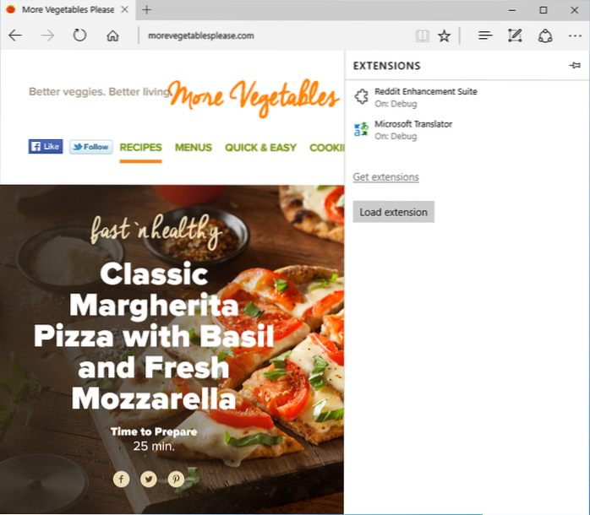Pin the Extensions pane

point(575,66)
